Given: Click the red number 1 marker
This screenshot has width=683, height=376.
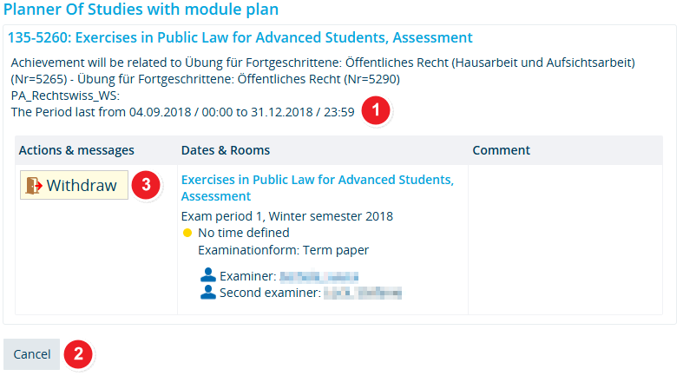Looking at the screenshot, I should pyautogui.click(x=376, y=110).
